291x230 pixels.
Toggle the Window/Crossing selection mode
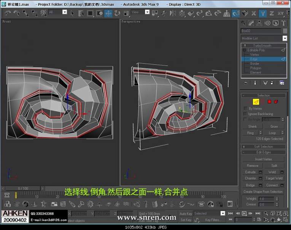tap(99, 13)
